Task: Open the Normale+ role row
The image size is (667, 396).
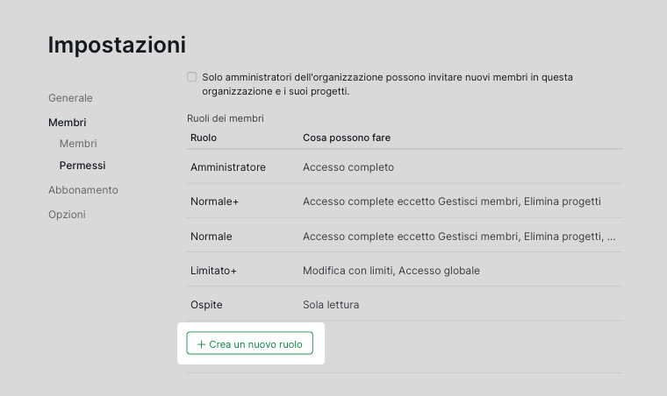Action: [405, 202]
